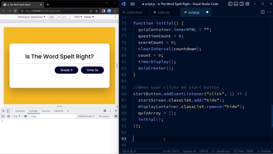273x154 pixels.
Task: Click the code text 'clearInterval(countdown);'
Action: (169, 49)
